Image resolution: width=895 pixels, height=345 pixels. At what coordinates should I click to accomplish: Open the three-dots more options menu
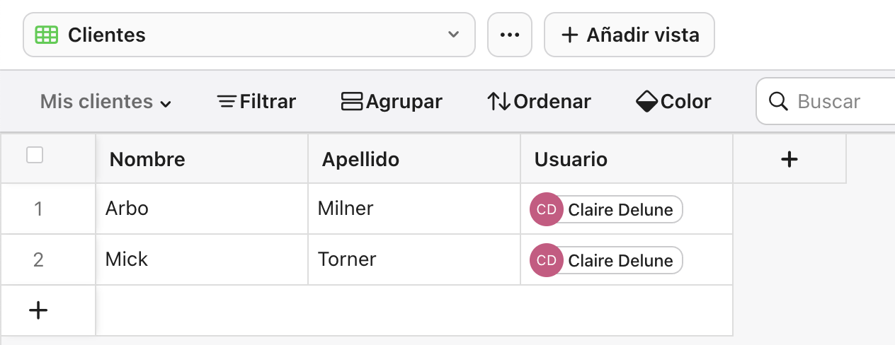point(510,35)
